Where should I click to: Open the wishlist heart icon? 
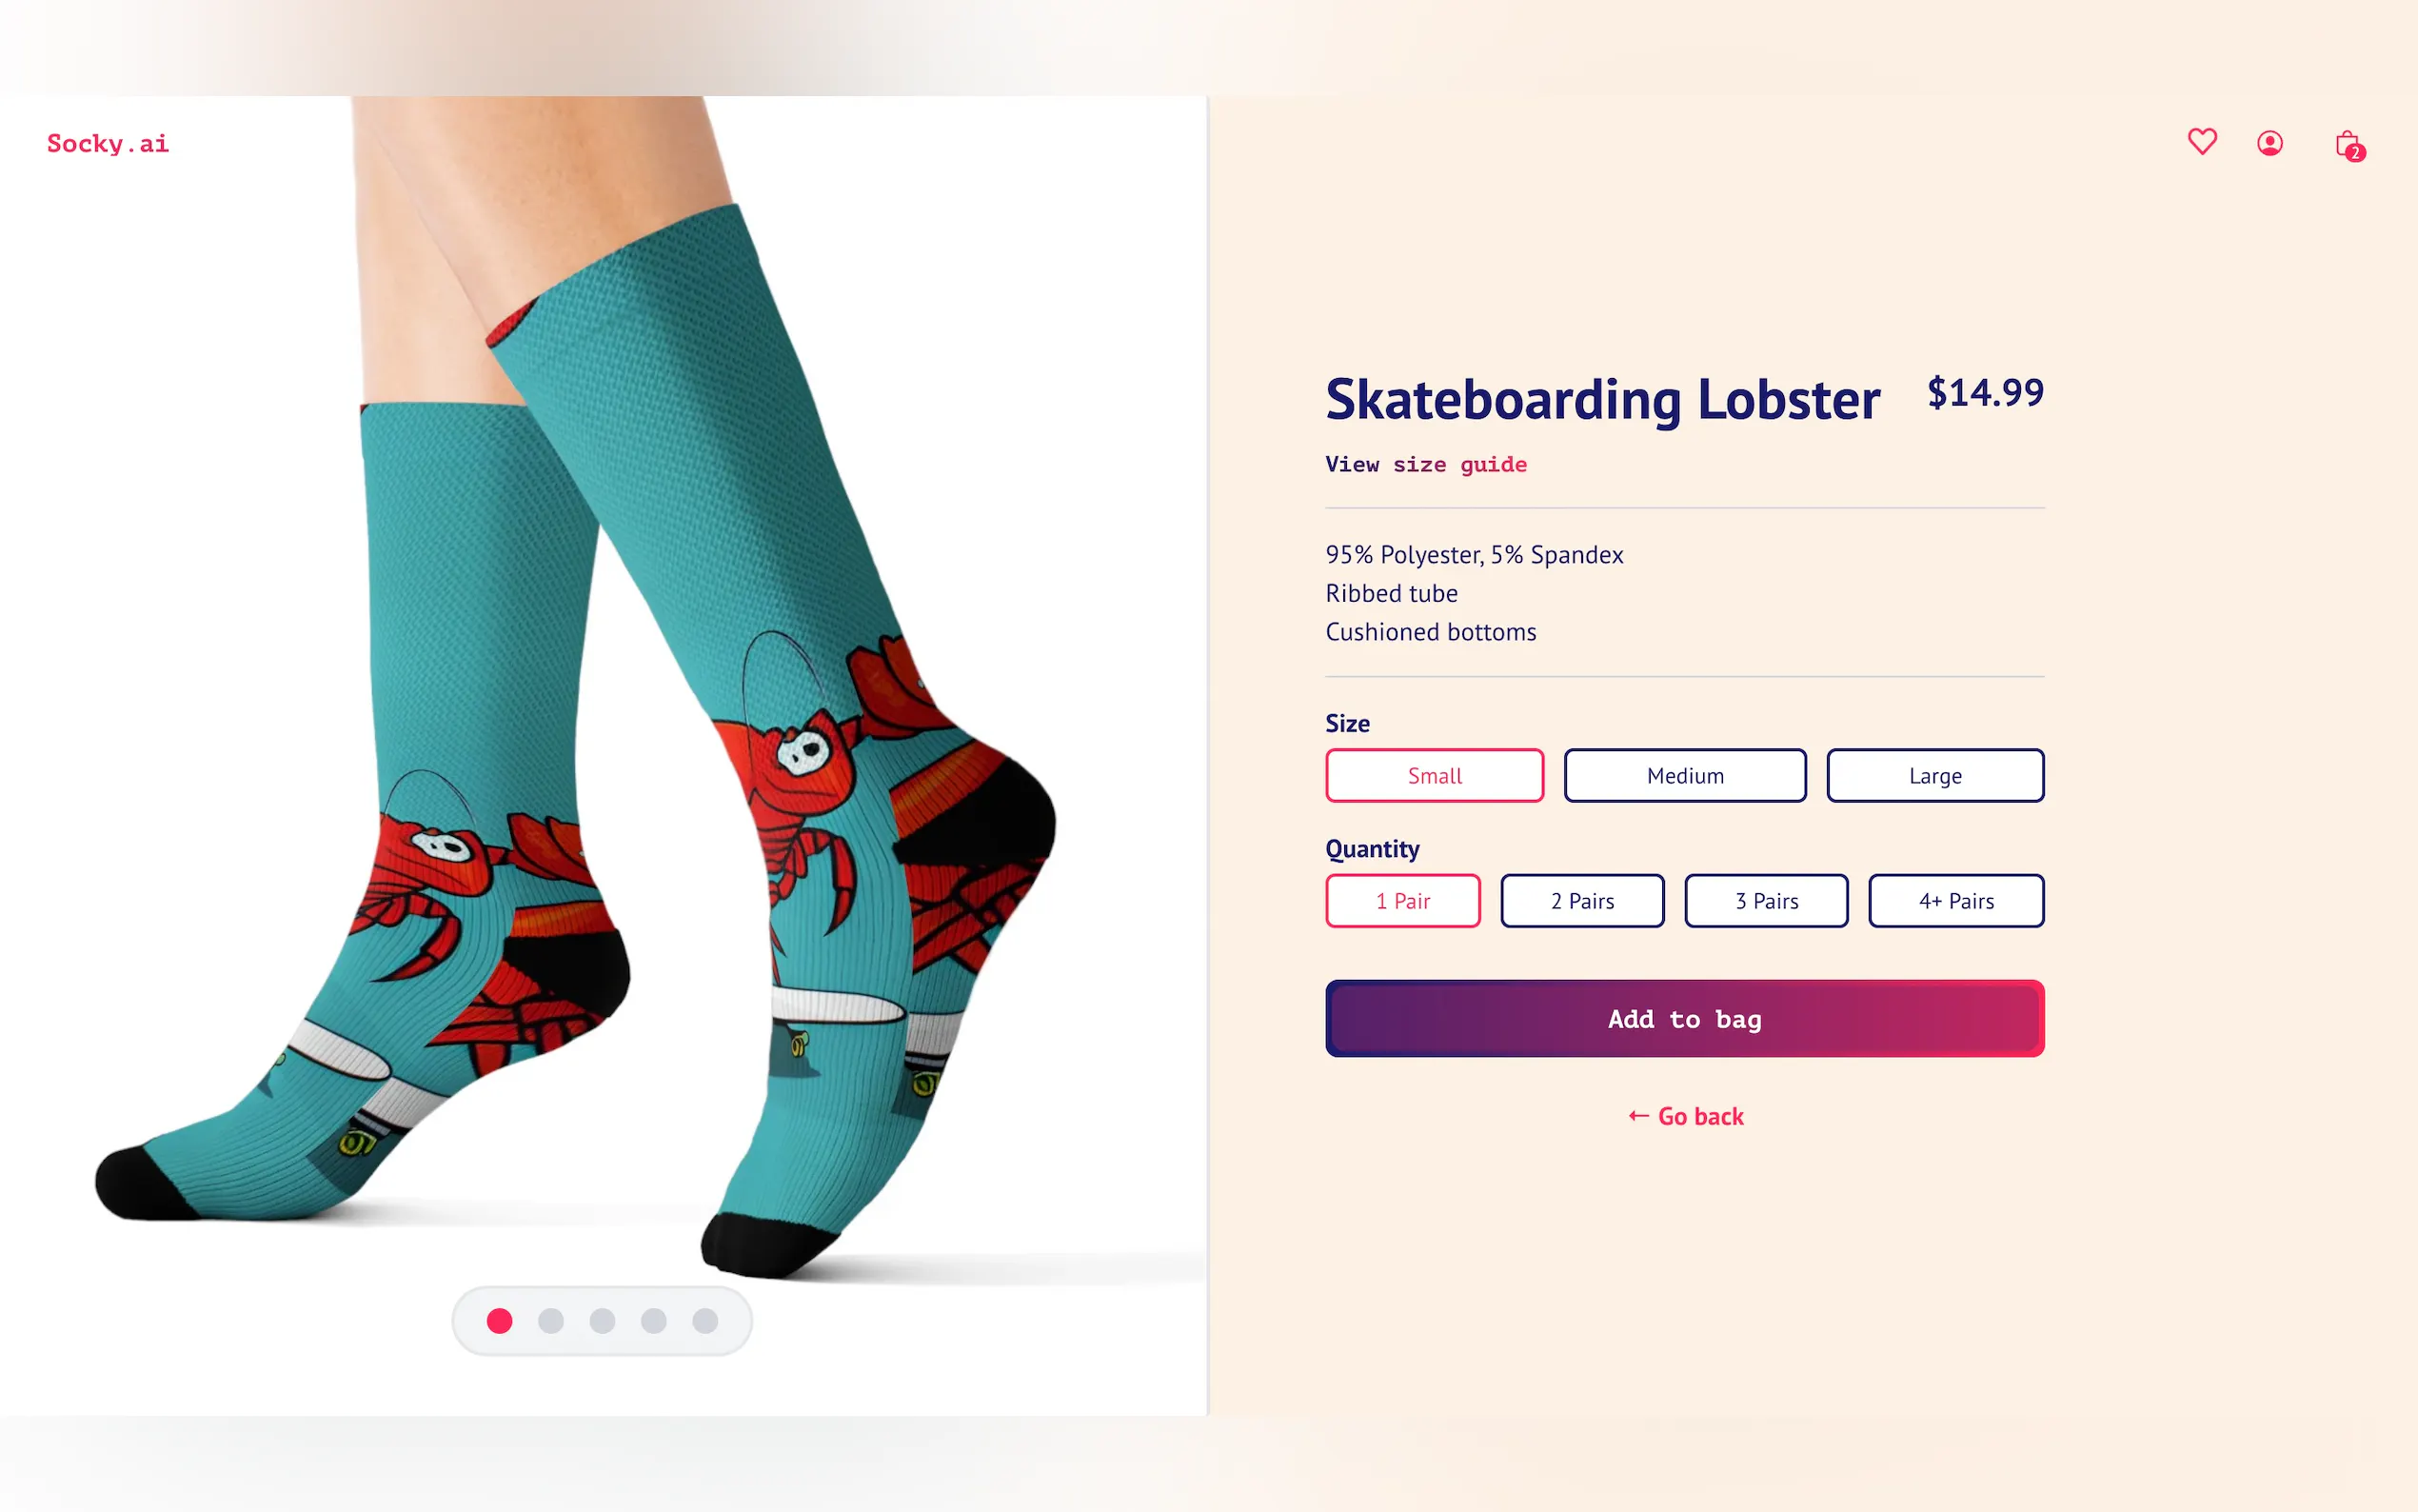coord(2202,142)
